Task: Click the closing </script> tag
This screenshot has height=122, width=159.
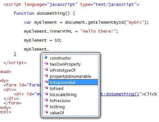Action: (15, 63)
